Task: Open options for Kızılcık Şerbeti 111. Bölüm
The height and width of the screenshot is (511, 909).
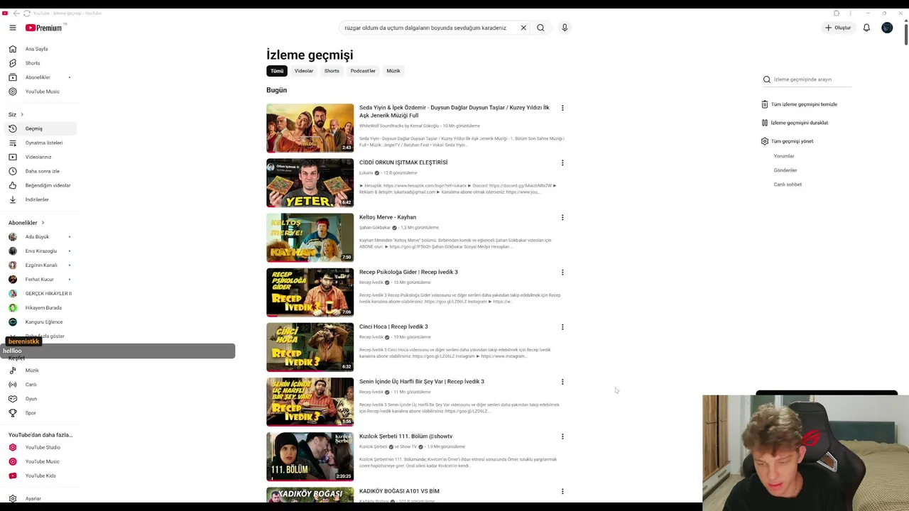Action: [x=562, y=436]
